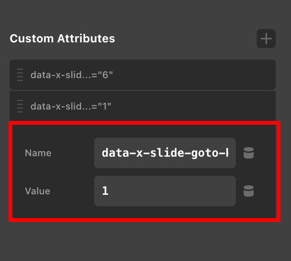Select the data-x-slid...="6" label text
The width and height of the screenshot is (291, 261).
click(x=72, y=75)
